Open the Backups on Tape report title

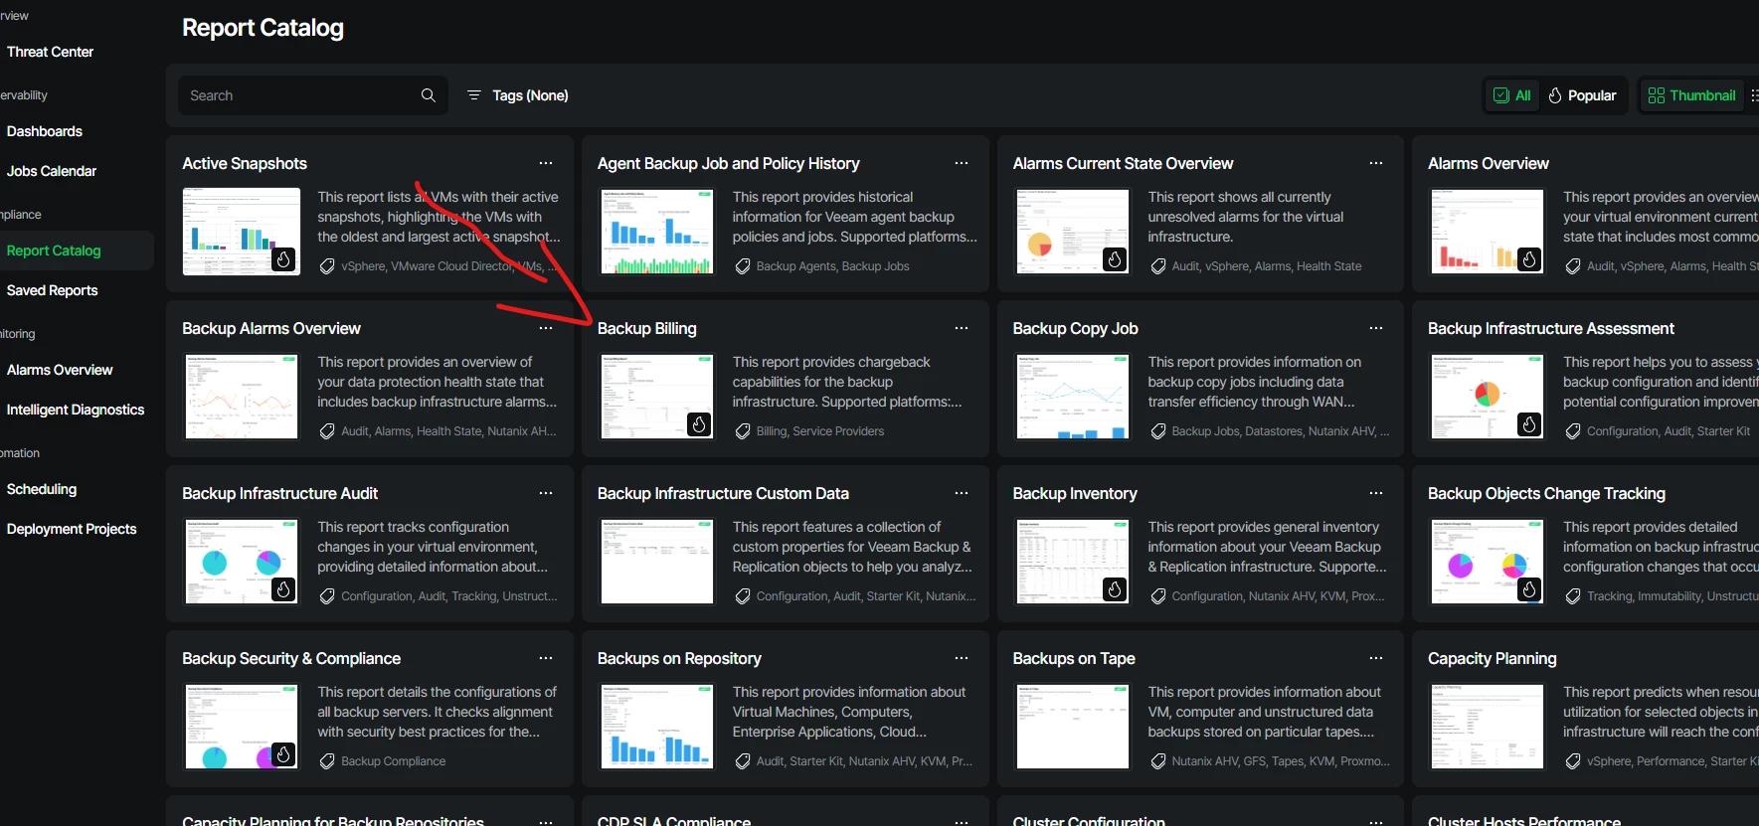[1073, 658]
